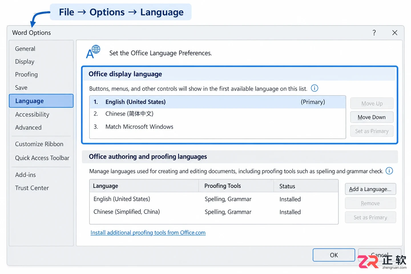Click the authoring languages info icon

tap(389, 171)
